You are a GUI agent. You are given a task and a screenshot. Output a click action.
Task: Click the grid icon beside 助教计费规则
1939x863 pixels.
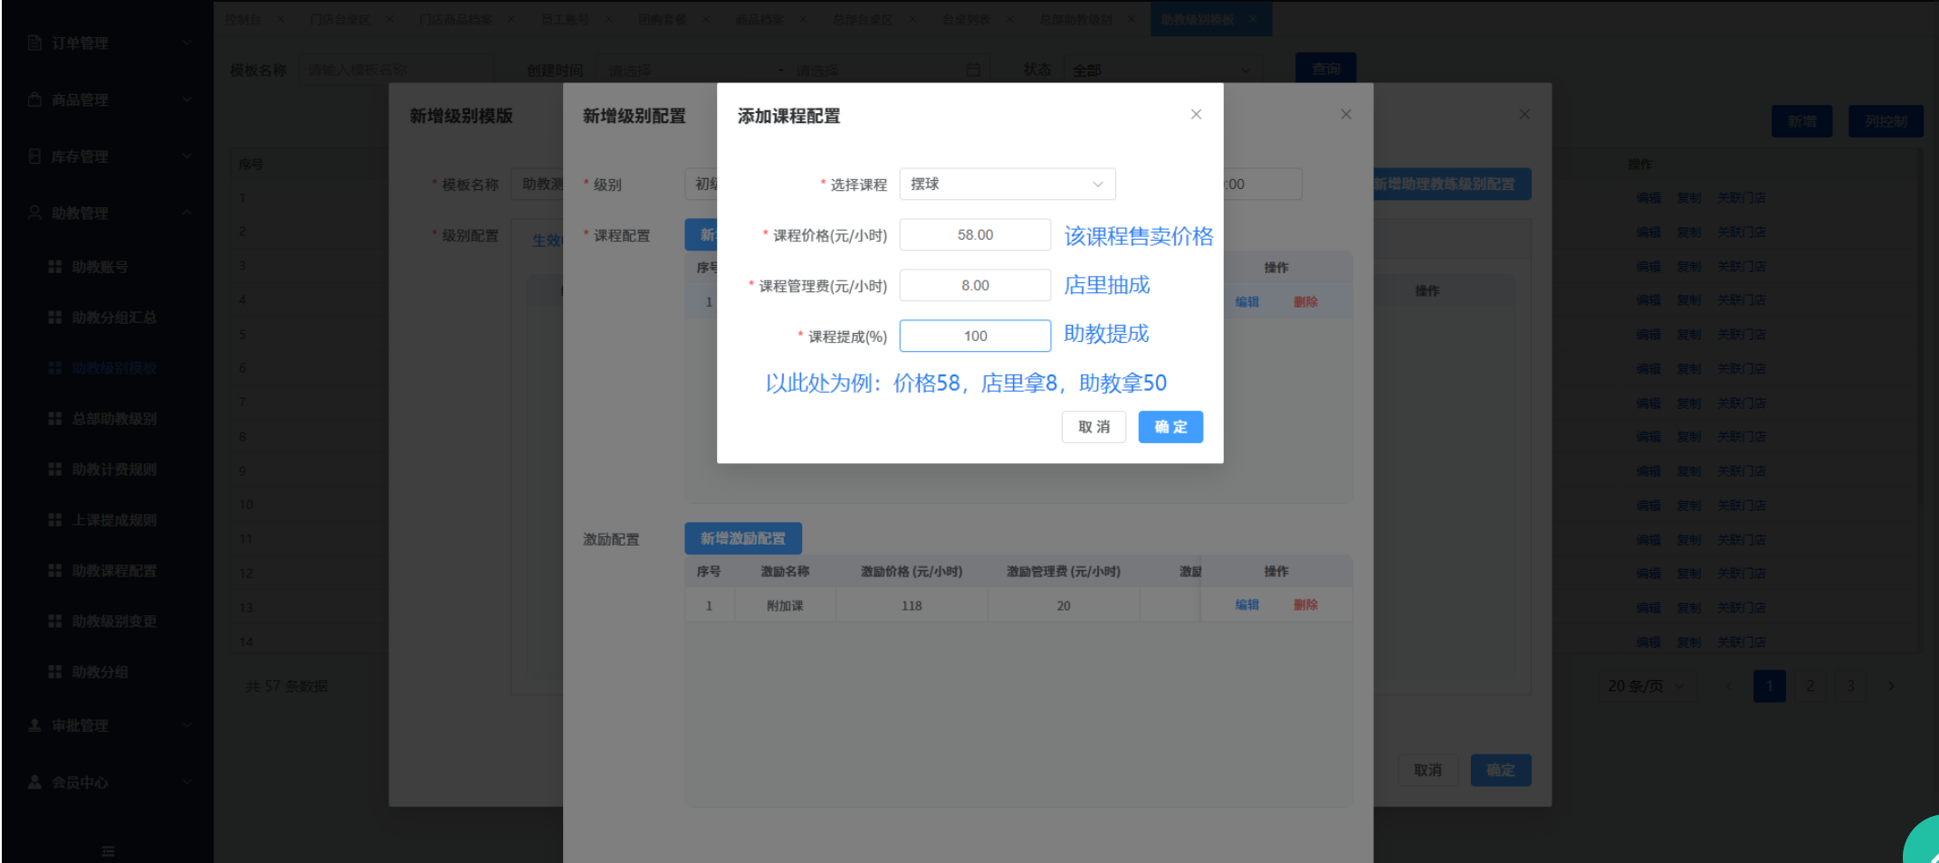[x=55, y=469]
